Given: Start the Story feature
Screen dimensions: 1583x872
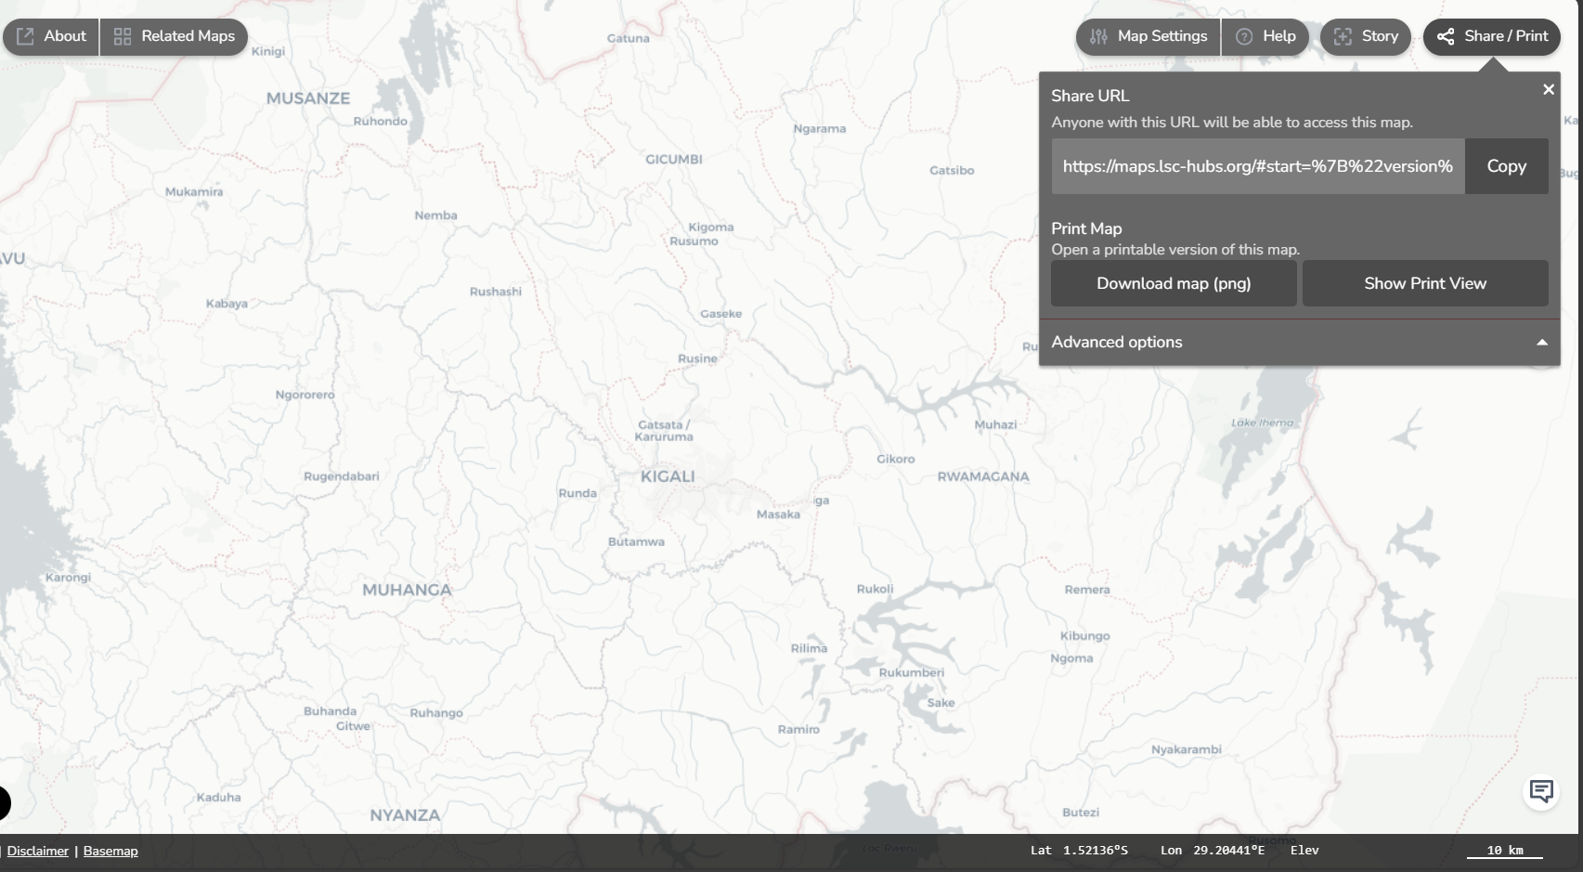Looking at the screenshot, I should click(1366, 36).
